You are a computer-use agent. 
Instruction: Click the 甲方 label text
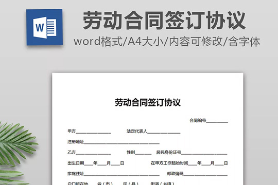click(72, 131)
